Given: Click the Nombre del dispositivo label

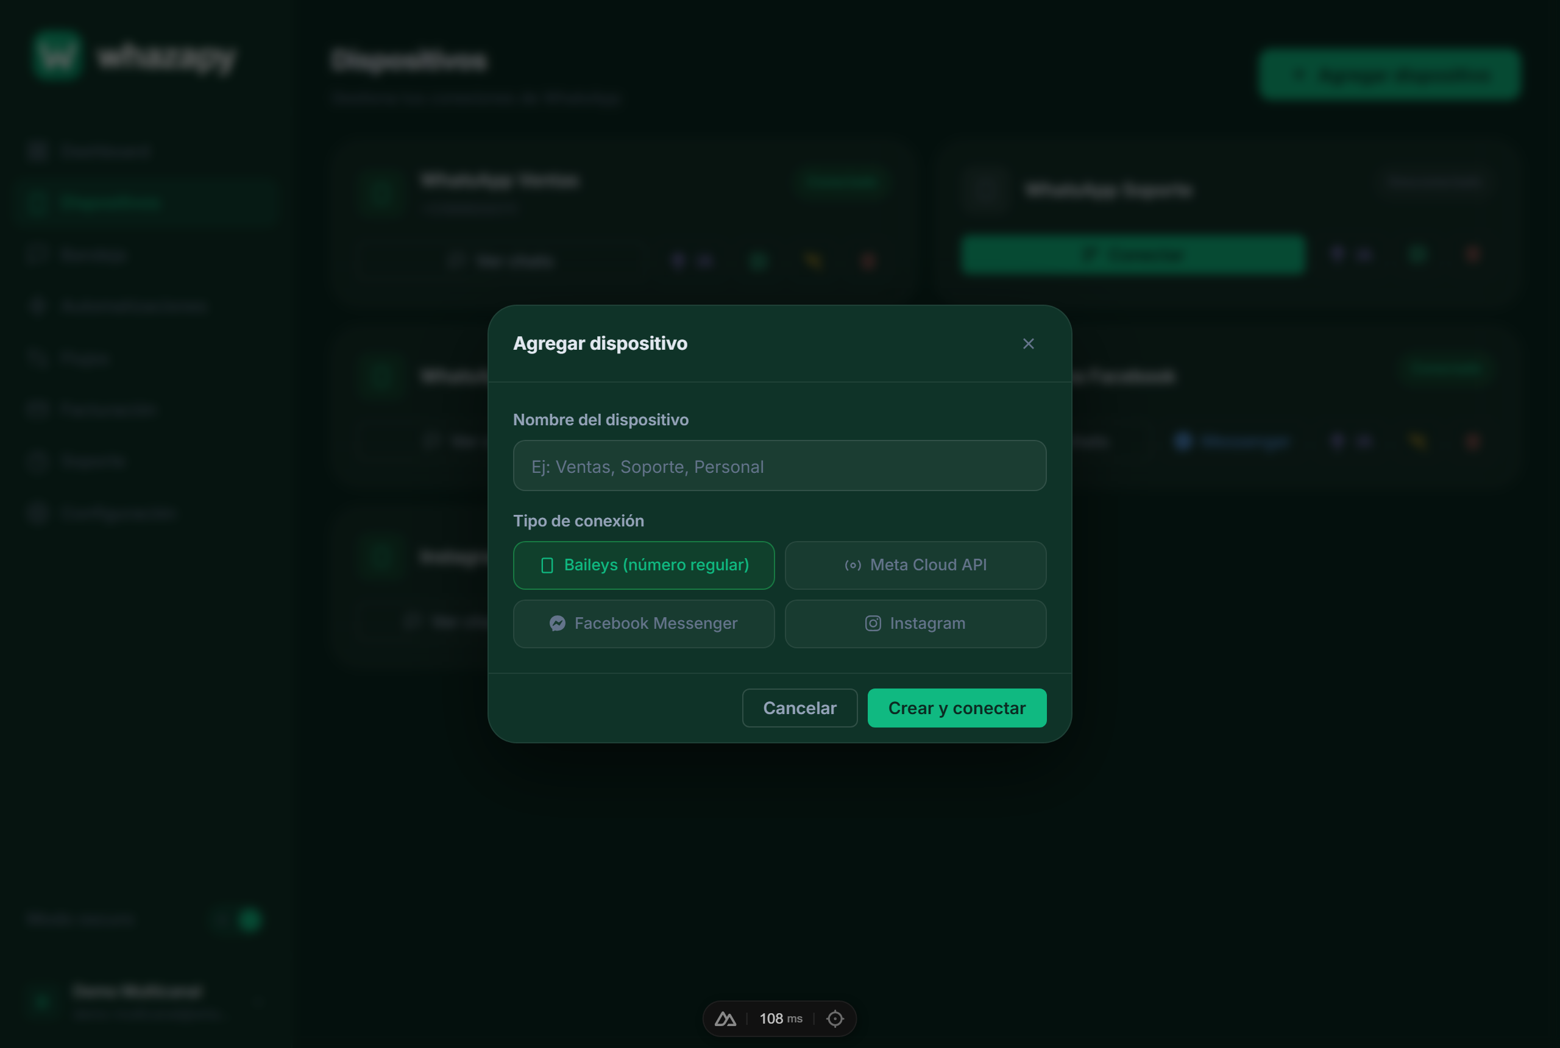Looking at the screenshot, I should pyautogui.click(x=601, y=420).
